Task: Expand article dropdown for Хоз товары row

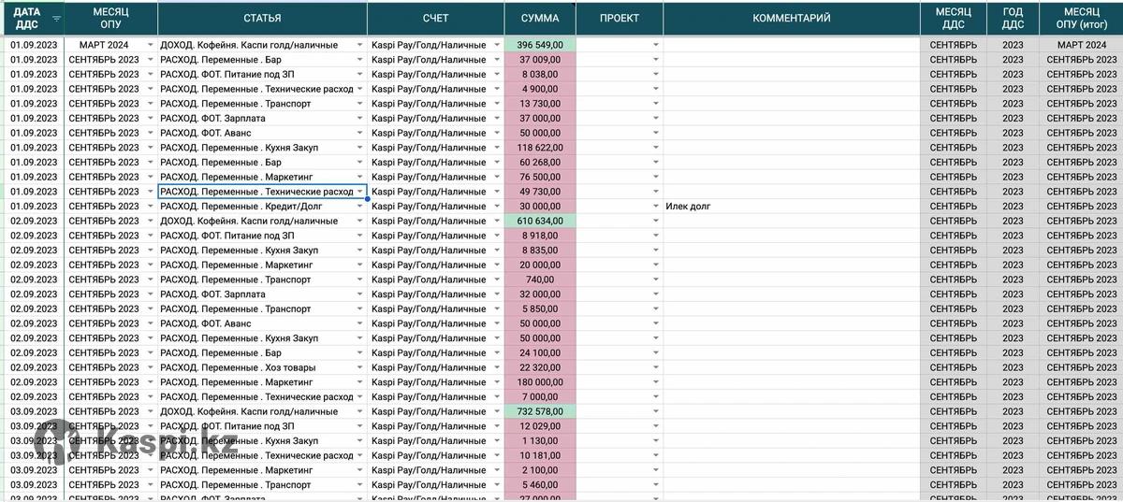Action: [359, 367]
